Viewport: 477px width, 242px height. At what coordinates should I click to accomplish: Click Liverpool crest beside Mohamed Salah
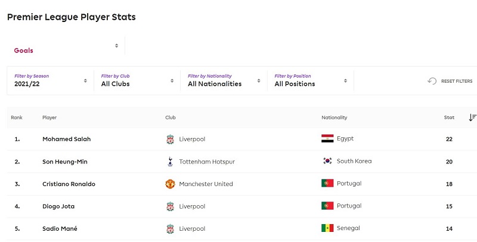tap(171, 139)
